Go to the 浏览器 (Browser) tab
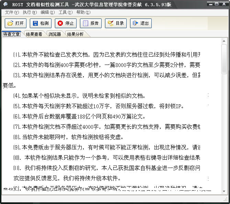The height and width of the screenshot is (204, 230). click(55, 34)
